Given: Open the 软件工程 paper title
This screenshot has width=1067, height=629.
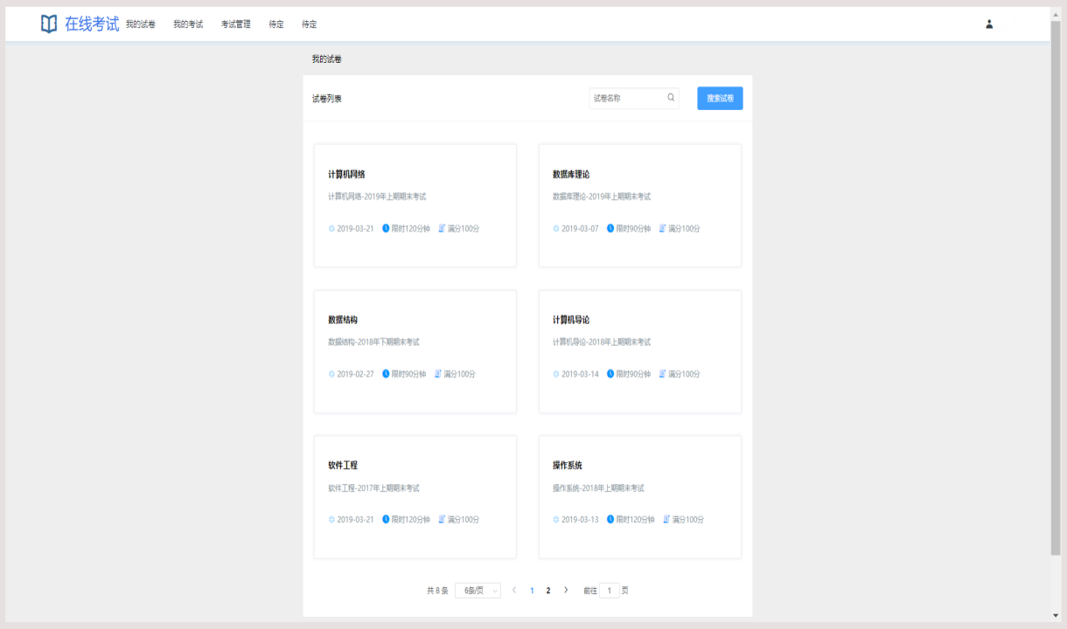Looking at the screenshot, I should tap(343, 466).
